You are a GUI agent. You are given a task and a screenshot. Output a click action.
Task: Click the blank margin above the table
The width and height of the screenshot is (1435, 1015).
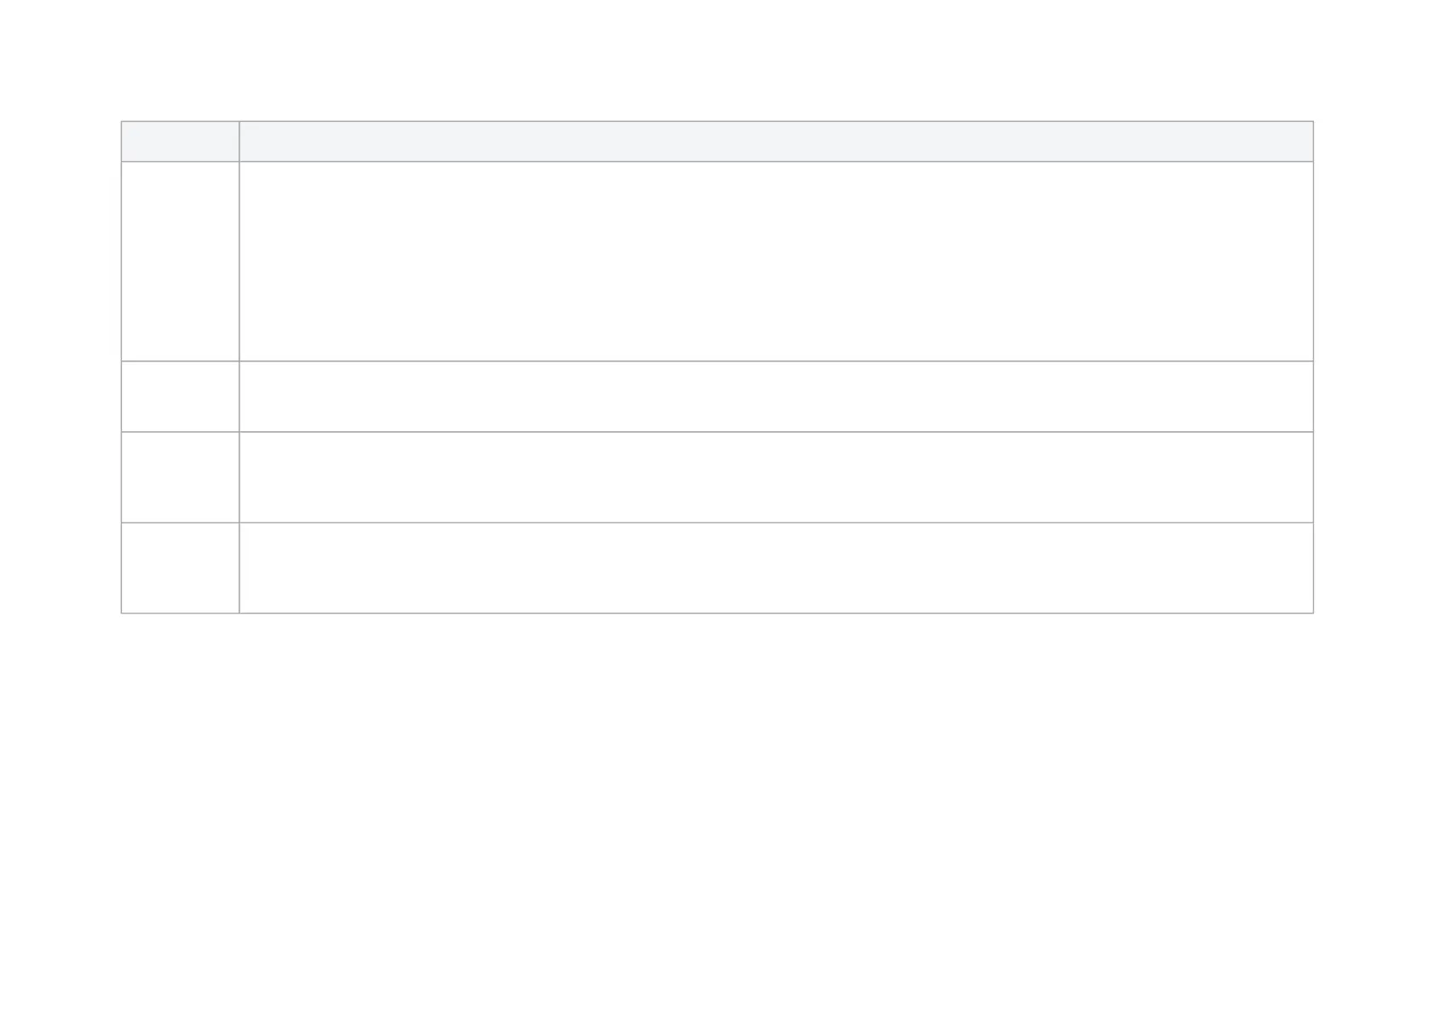[717, 60]
